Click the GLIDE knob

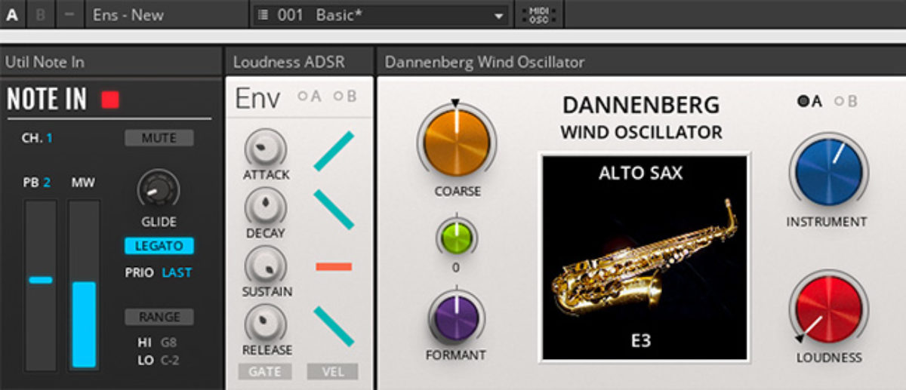(159, 189)
